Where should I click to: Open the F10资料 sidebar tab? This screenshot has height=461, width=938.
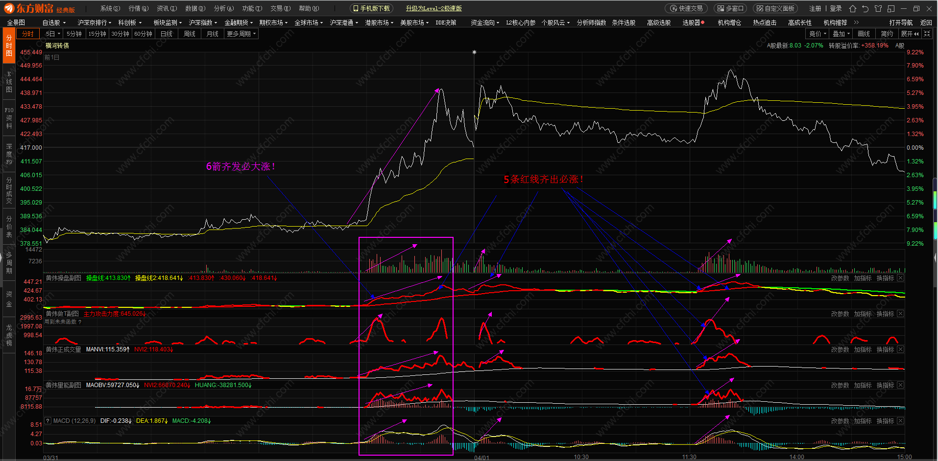point(9,118)
